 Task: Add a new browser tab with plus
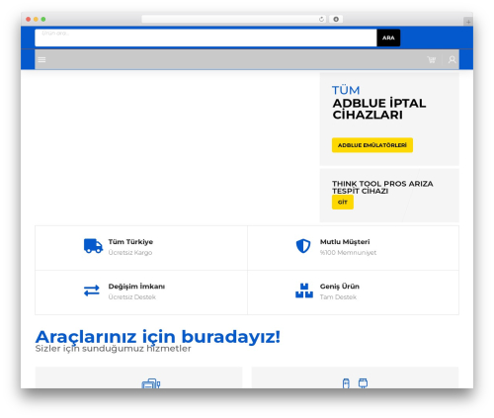(x=468, y=22)
